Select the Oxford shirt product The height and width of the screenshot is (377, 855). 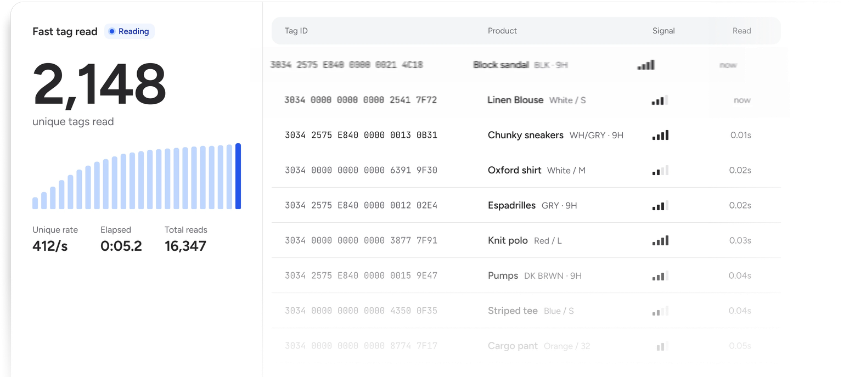(515, 170)
